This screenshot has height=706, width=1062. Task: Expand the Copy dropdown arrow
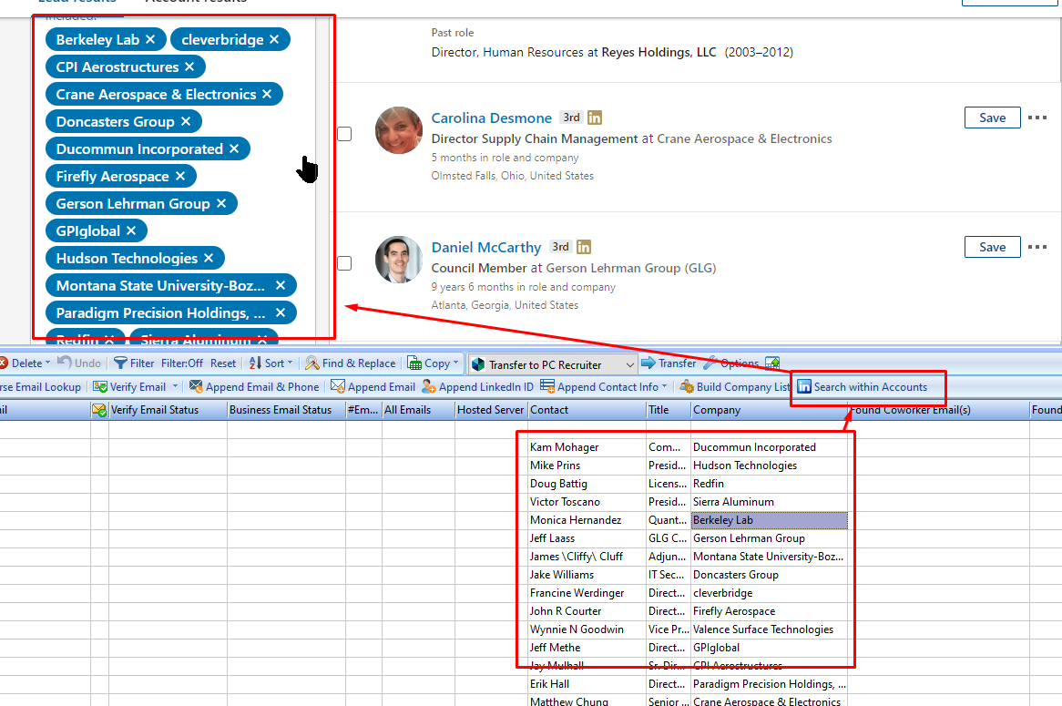(x=455, y=363)
